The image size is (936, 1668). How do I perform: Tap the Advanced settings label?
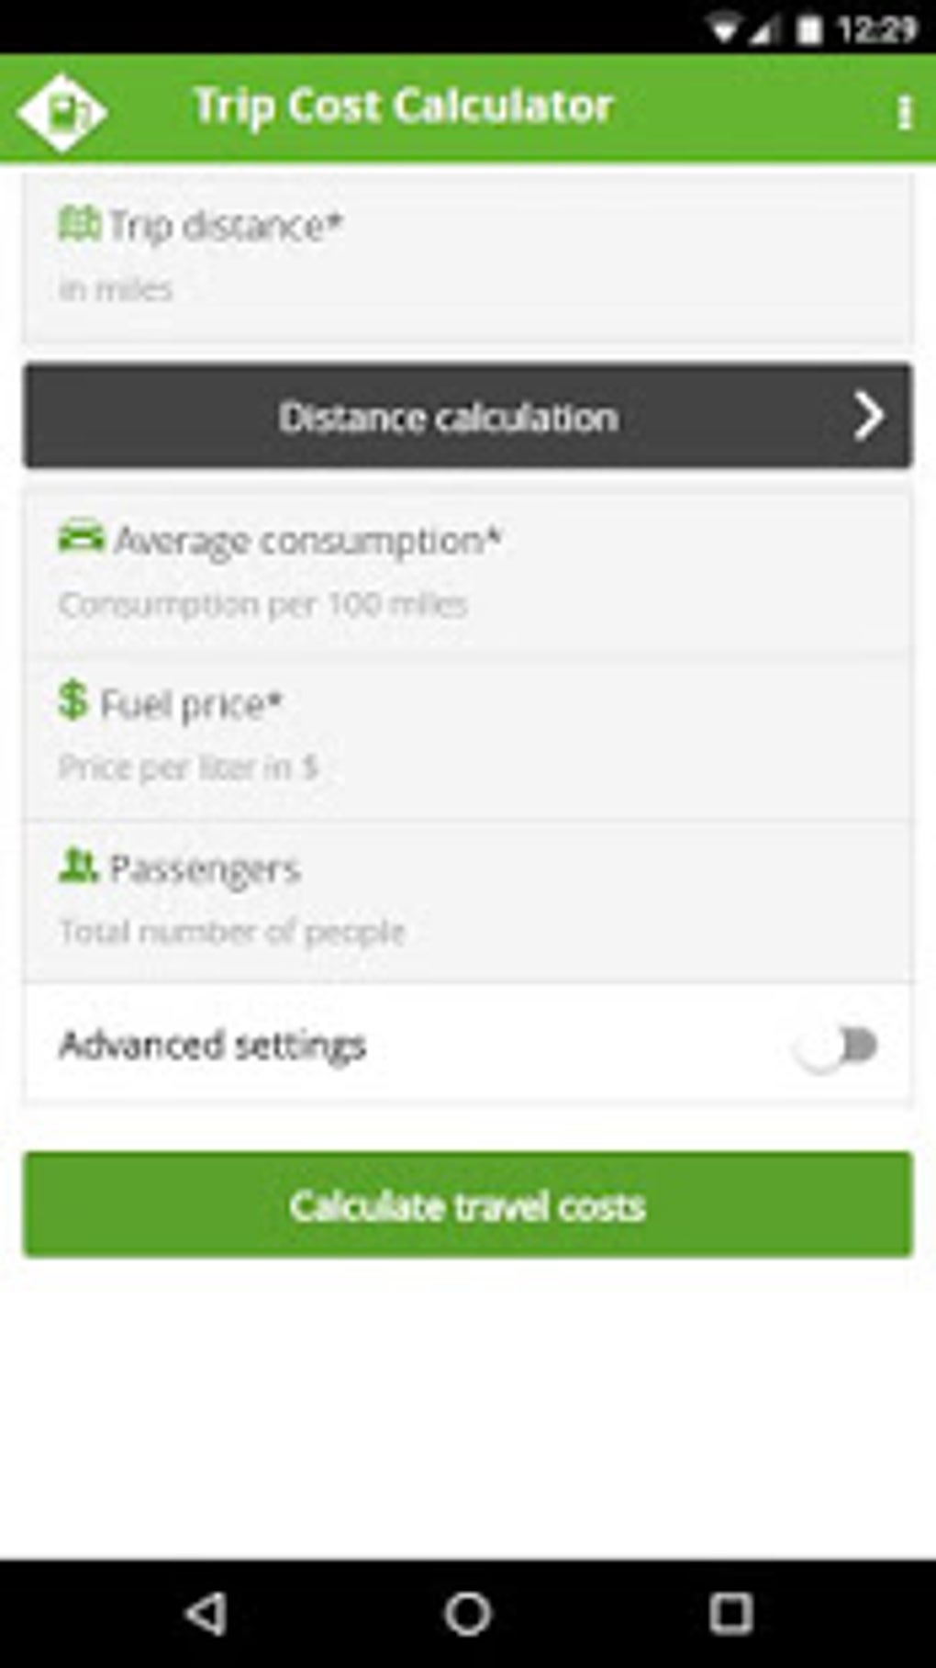tap(213, 1045)
